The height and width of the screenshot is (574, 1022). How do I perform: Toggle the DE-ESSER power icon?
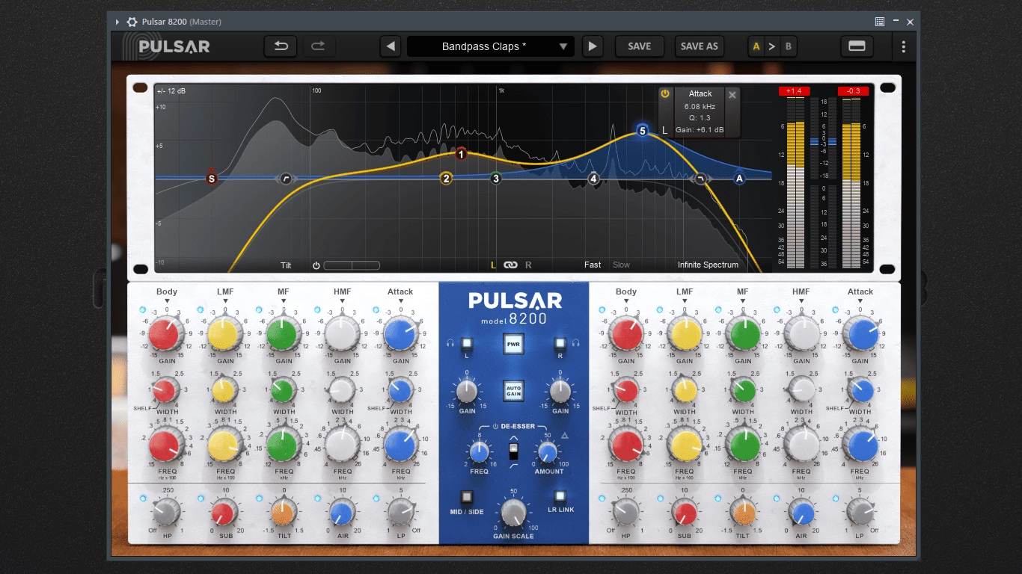point(495,426)
